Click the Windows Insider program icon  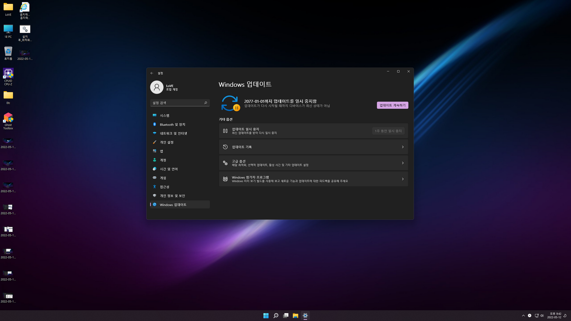click(225, 179)
